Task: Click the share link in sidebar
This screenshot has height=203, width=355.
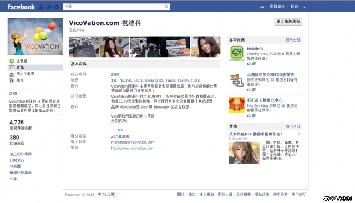Action: pyautogui.click(x=13, y=179)
